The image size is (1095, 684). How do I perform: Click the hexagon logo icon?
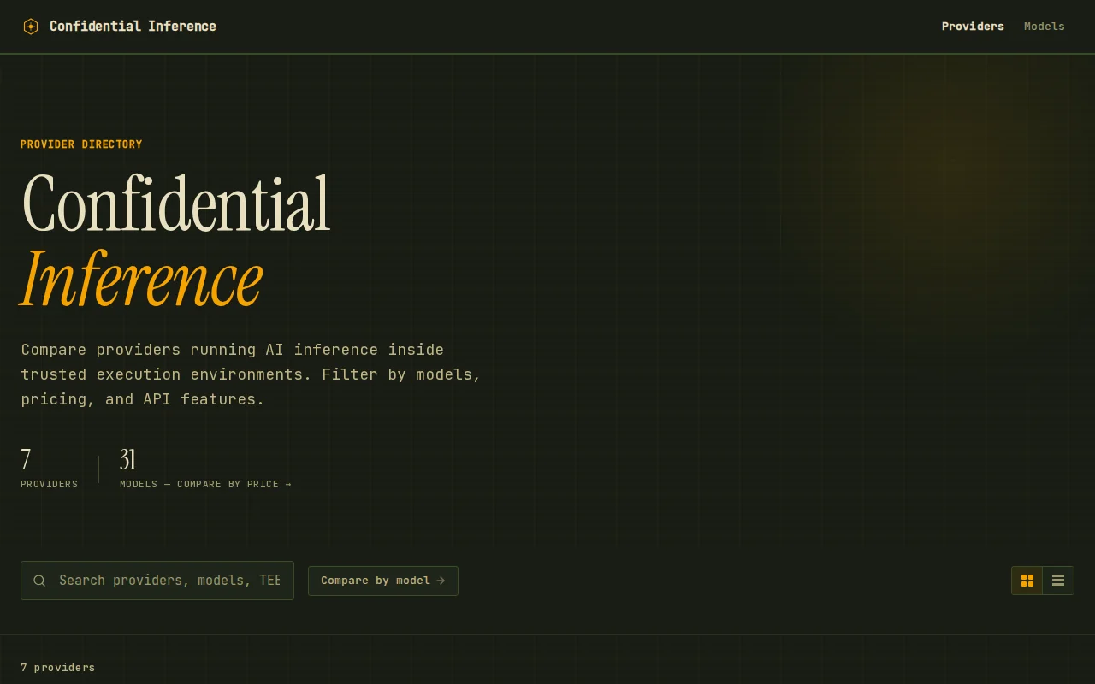click(31, 27)
